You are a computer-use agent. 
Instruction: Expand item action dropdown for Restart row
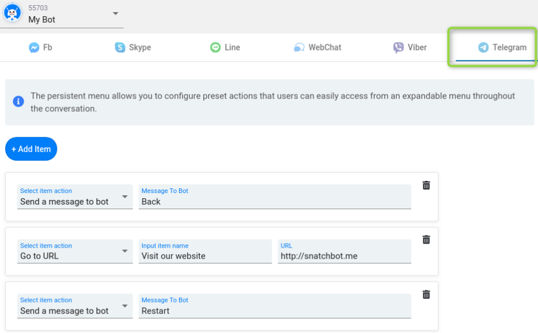coord(124,306)
